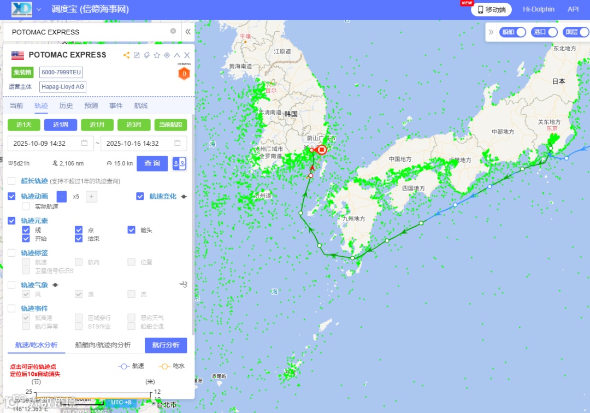Viewport: 590px width, 413px height.
Task: Click the share icon beside POTOMAC EXPRESS
Action: [126, 55]
